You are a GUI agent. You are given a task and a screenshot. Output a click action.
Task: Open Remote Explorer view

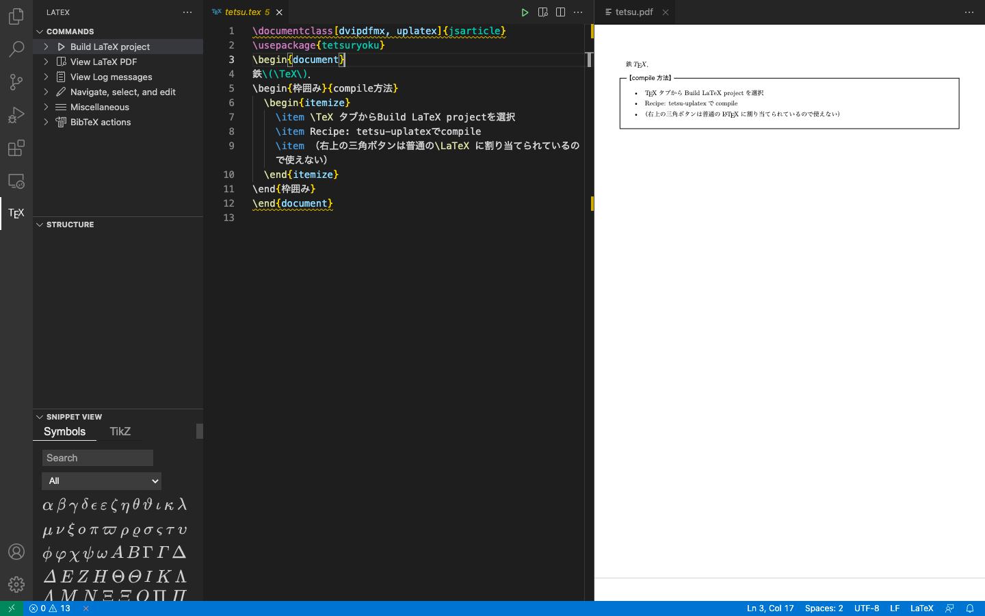point(16,181)
